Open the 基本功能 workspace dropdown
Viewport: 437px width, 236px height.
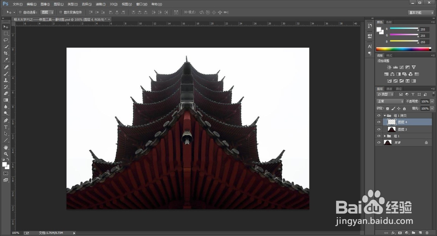(420, 13)
